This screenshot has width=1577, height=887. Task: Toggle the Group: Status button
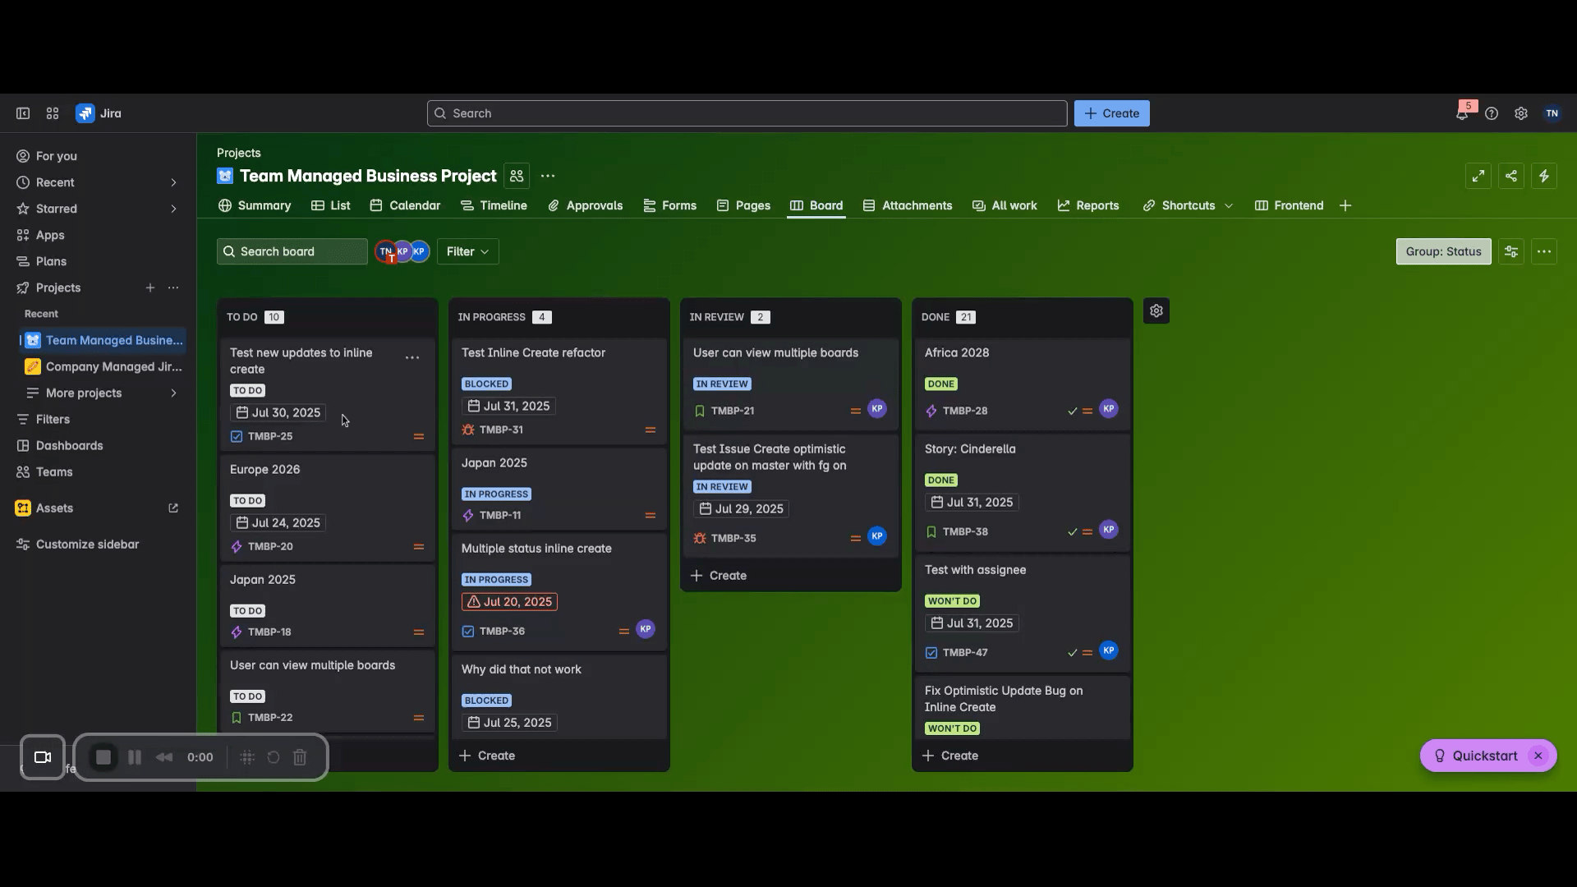(x=1443, y=251)
